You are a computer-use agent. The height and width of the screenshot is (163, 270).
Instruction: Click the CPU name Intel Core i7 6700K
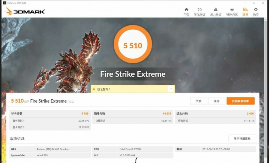tap(130, 149)
